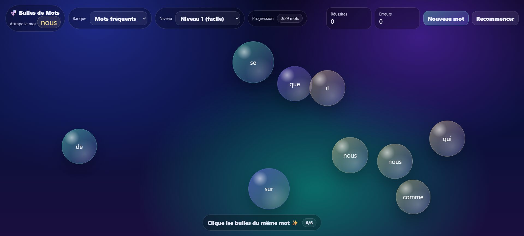This screenshot has width=524, height=236.
Task: Pop the "que" bubble
Action: tap(294, 84)
